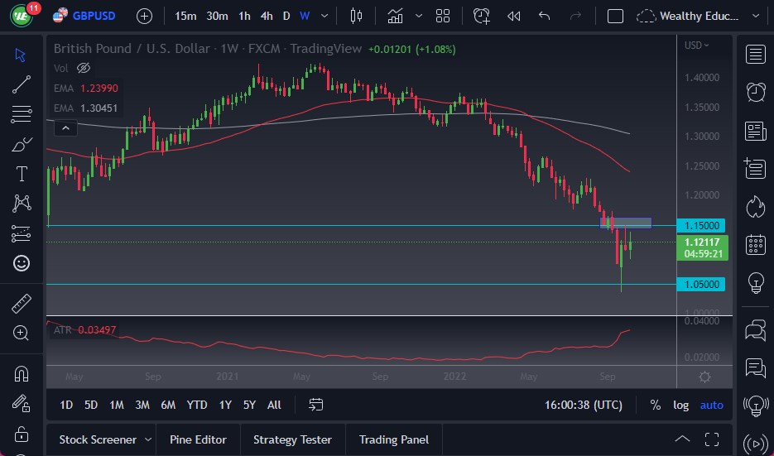774x456 pixels.
Task: Toggle the auto scale option
Action: 711,405
